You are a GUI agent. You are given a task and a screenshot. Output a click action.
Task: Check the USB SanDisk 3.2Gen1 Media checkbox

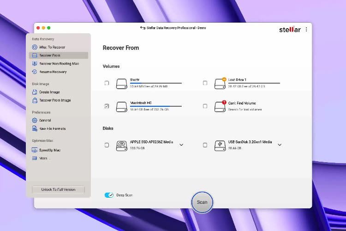[x=205, y=145]
